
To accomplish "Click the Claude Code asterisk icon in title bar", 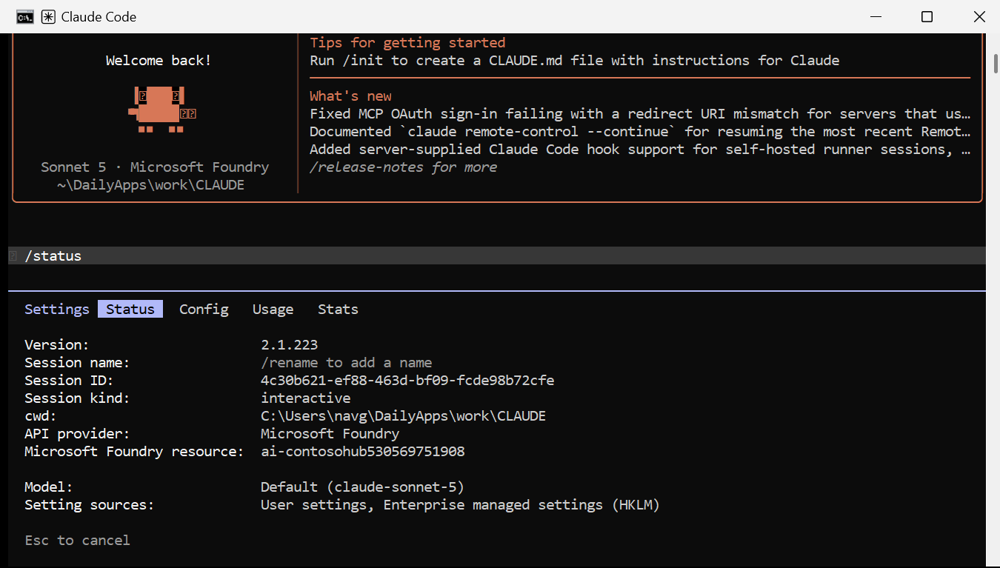I will pos(48,16).
